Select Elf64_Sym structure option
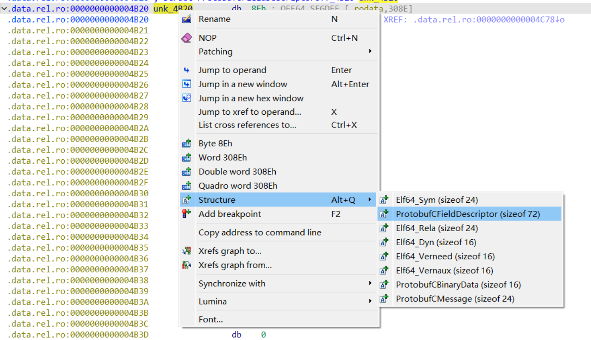This screenshot has height=340, width=591. (x=437, y=200)
